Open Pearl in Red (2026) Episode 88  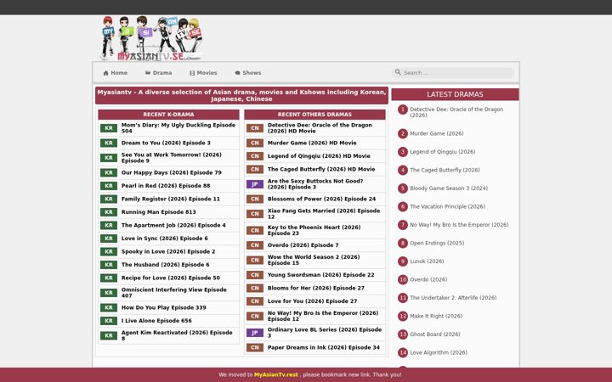click(166, 186)
